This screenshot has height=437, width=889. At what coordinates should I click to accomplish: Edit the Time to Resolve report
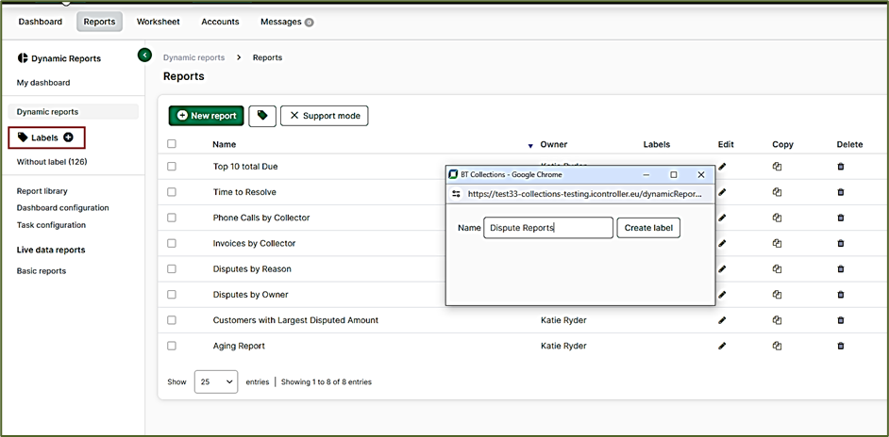click(722, 192)
